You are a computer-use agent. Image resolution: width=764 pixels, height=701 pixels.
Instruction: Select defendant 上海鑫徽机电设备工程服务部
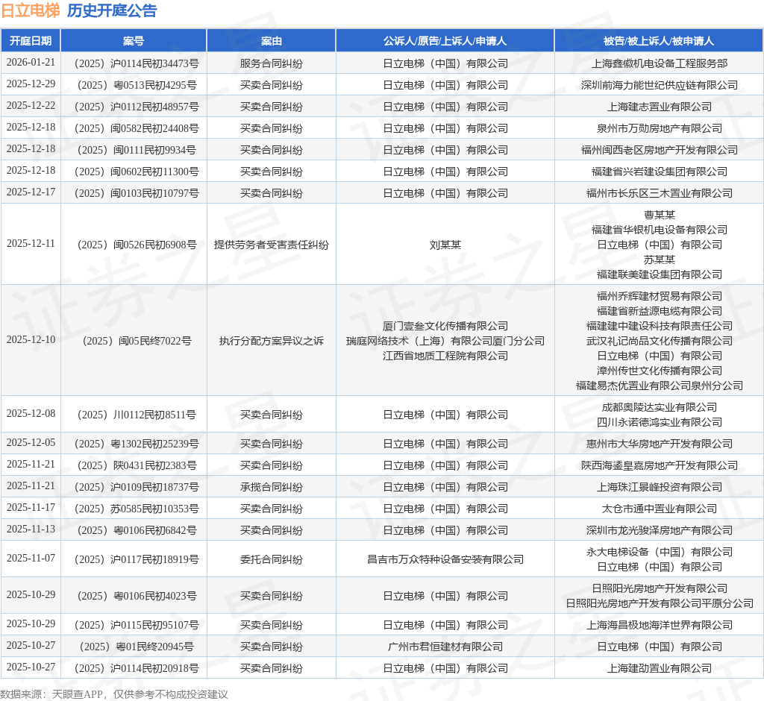click(660, 63)
